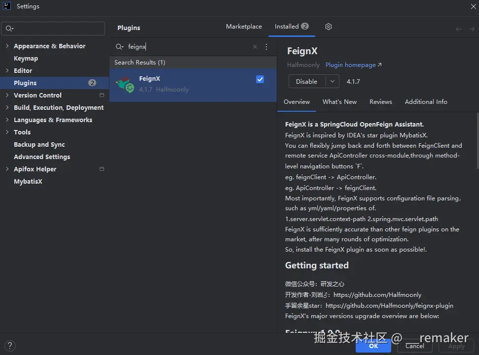Click the settings search magnifier icon
The width and height of the screenshot is (479, 355).
tap(9, 29)
